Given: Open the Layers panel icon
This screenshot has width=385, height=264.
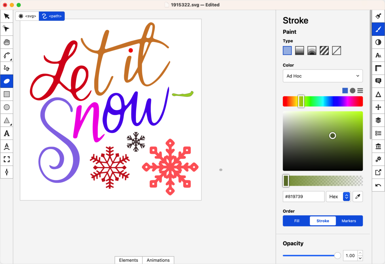Looking at the screenshot, I should pyautogui.click(x=378, y=120).
